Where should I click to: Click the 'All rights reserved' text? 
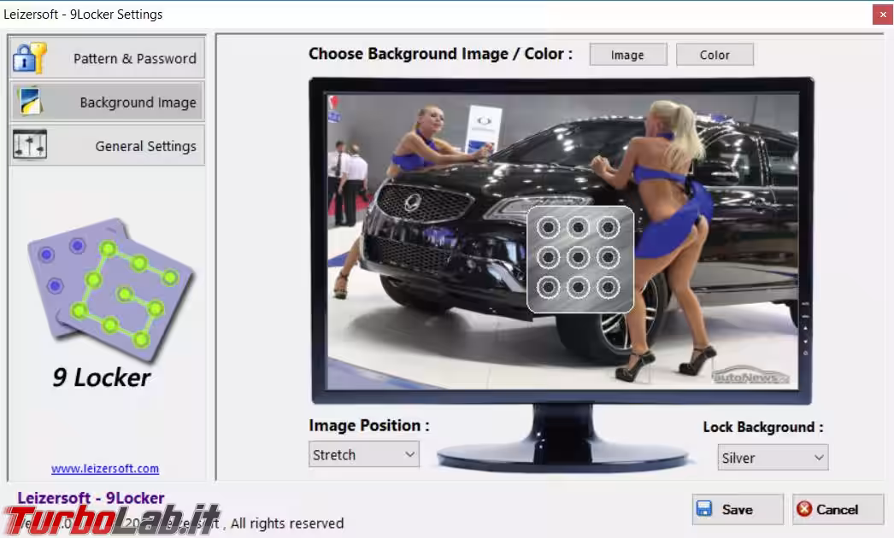[x=287, y=523]
